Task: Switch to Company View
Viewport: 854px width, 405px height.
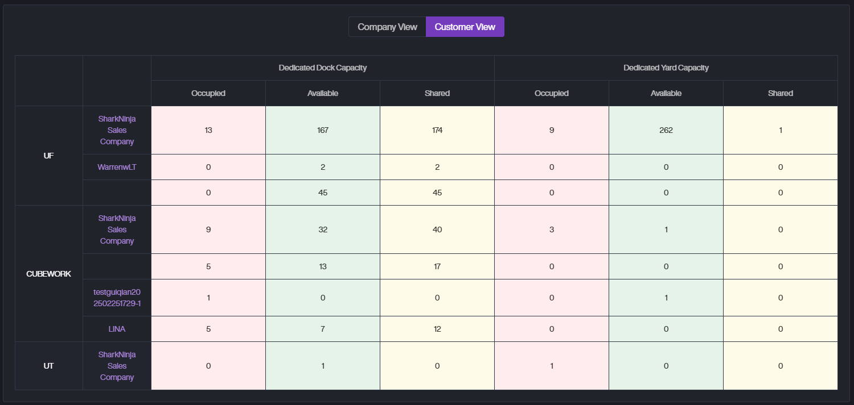Action: coord(387,27)
